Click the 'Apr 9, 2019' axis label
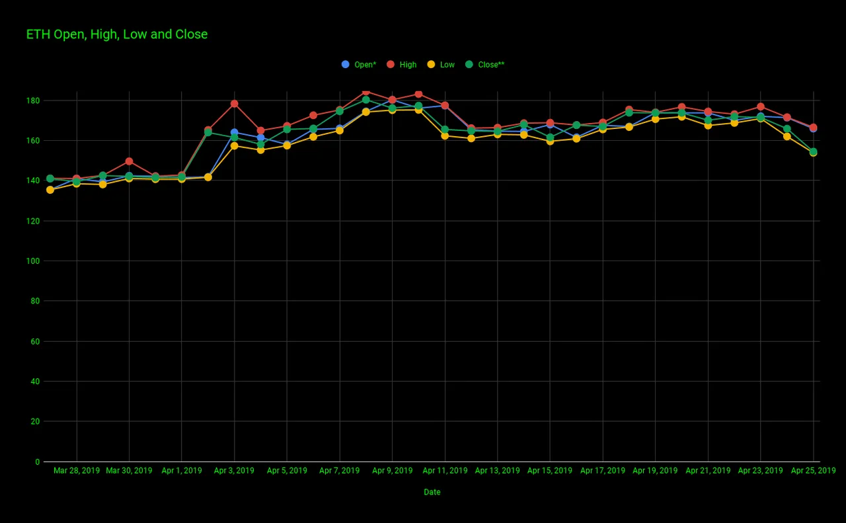This screenshot has width=846, height=523. [x=393, y=471]
